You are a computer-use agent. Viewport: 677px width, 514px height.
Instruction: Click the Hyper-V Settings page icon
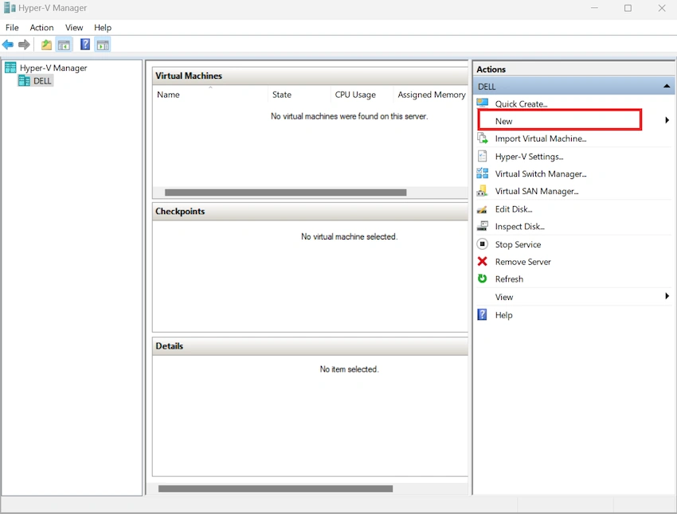point(483,156)
